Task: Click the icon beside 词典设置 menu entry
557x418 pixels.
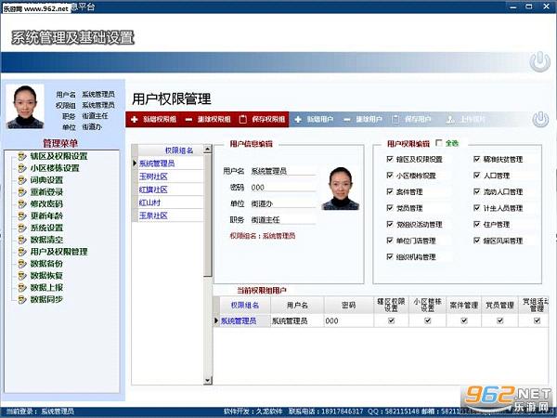Action: (x=22, y=180)
